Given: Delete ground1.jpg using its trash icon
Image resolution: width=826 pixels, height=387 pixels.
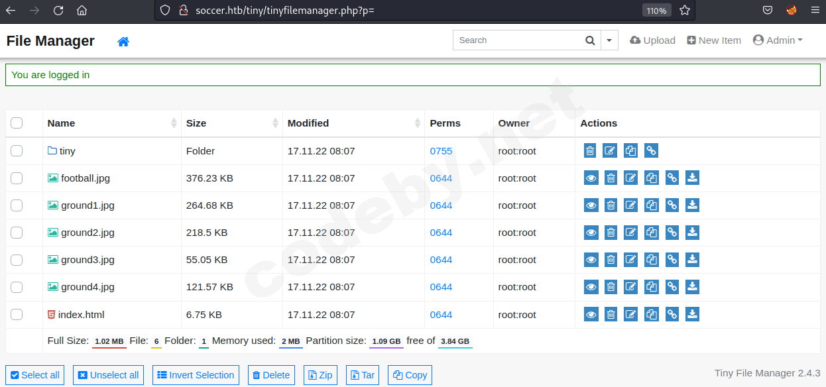Looking at the screenshot, I should [611, 205].
